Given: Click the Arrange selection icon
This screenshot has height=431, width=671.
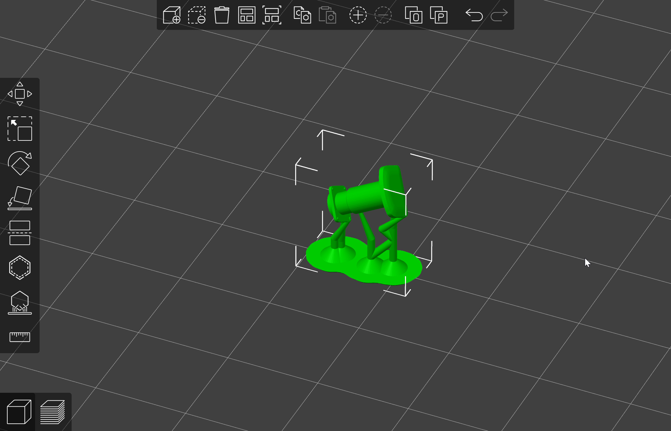Looking at the screenshot, I should tap(272, 15).
